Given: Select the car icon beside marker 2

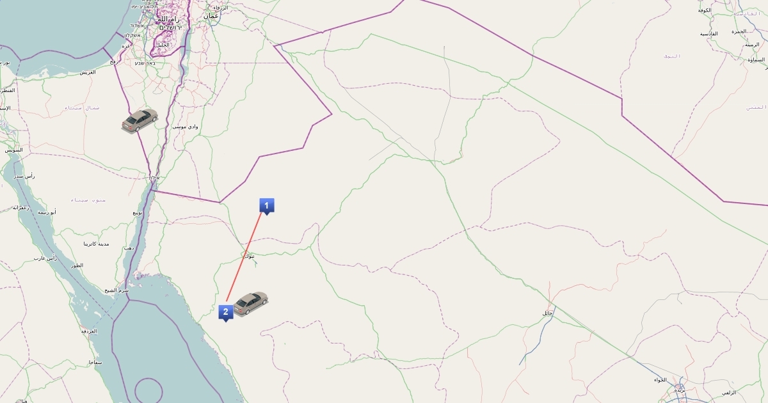Looking at the screenshot, I should 250,304.
